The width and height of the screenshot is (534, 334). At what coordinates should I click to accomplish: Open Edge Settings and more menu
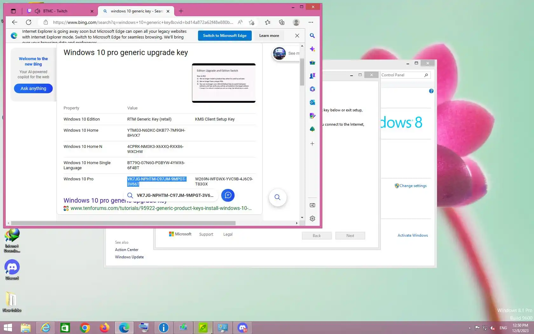tap(311, 22)
